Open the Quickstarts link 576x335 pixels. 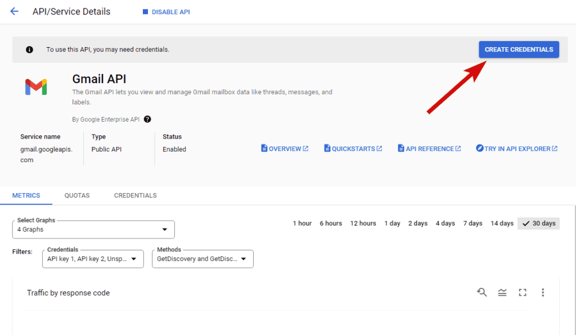[353, 149]
